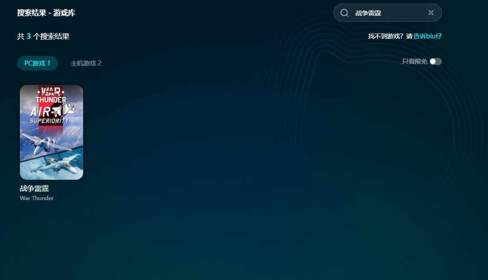Open the 主机游戏 2 tab

tap(86, 63)
